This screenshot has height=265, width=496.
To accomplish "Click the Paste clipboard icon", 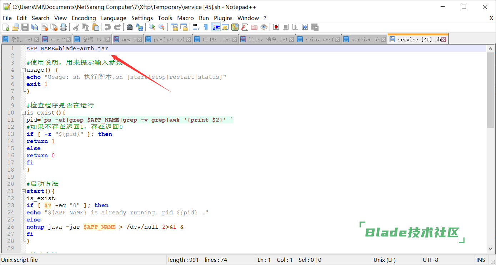I will pyautogui.click(x=95, y=27).
